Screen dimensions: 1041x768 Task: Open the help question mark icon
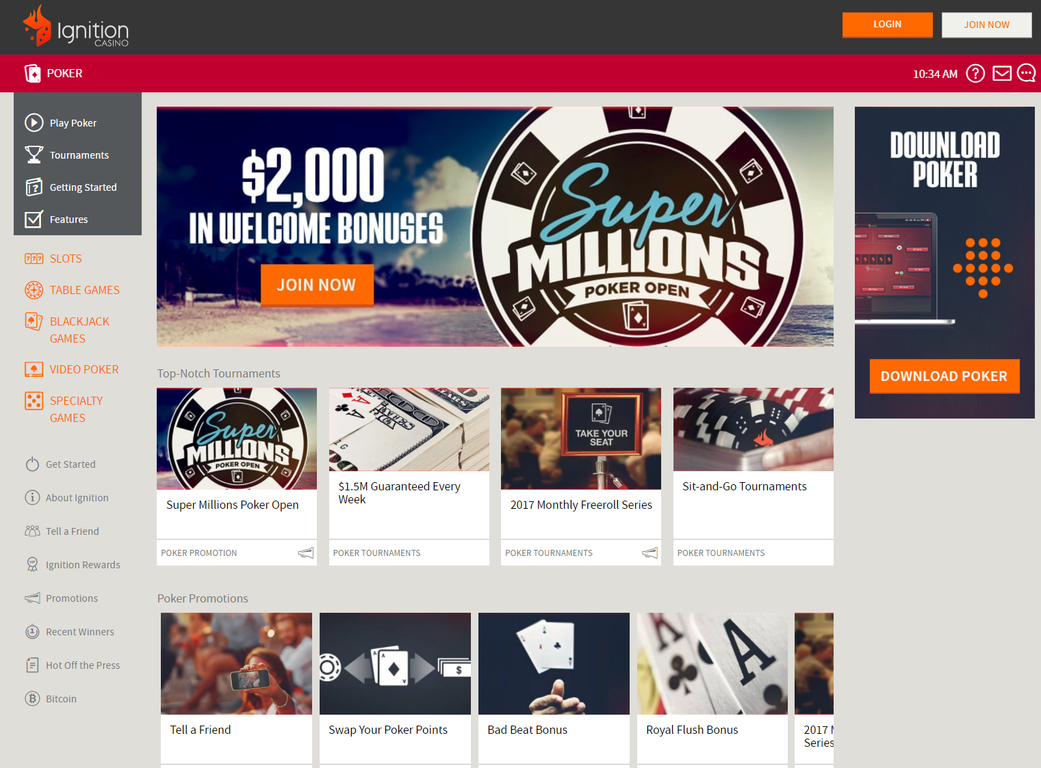975,73
